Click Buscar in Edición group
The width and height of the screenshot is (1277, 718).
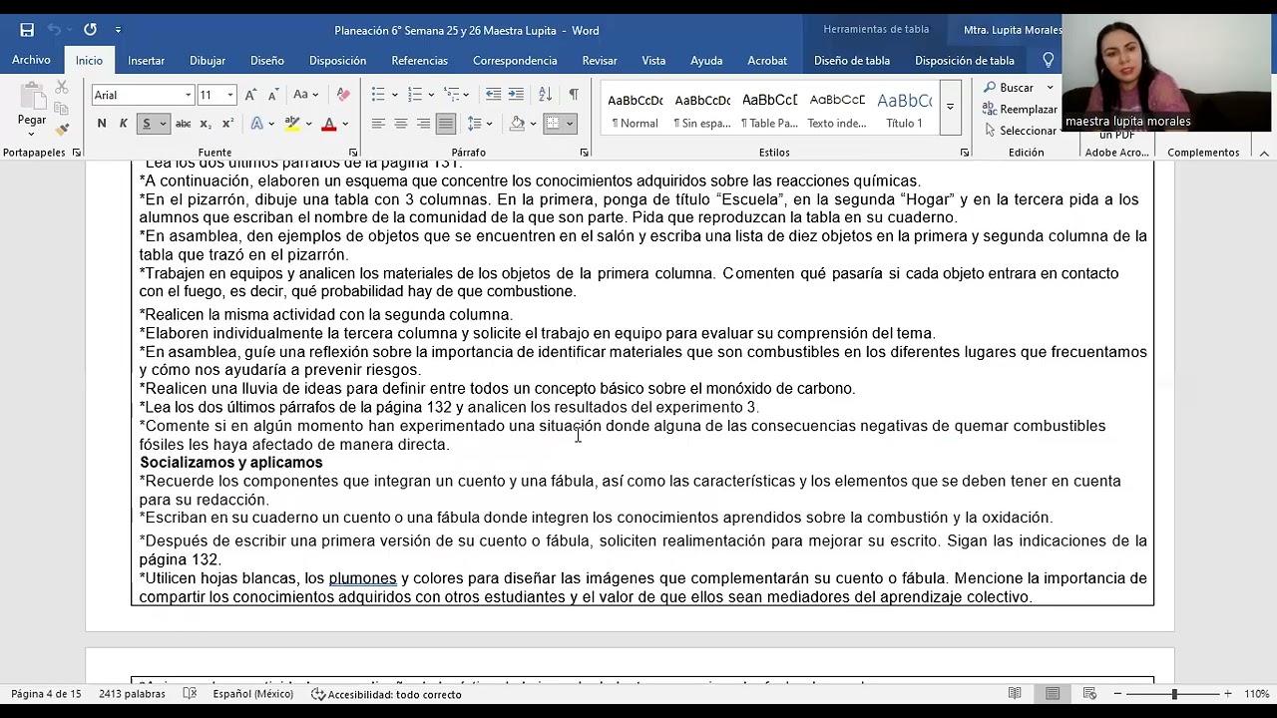[1010, 88]
